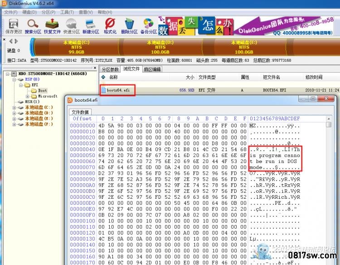This screenshot has height=265, width=340.
Task: Switch to the 浏览文件 tab
Action: click(131, 69)
